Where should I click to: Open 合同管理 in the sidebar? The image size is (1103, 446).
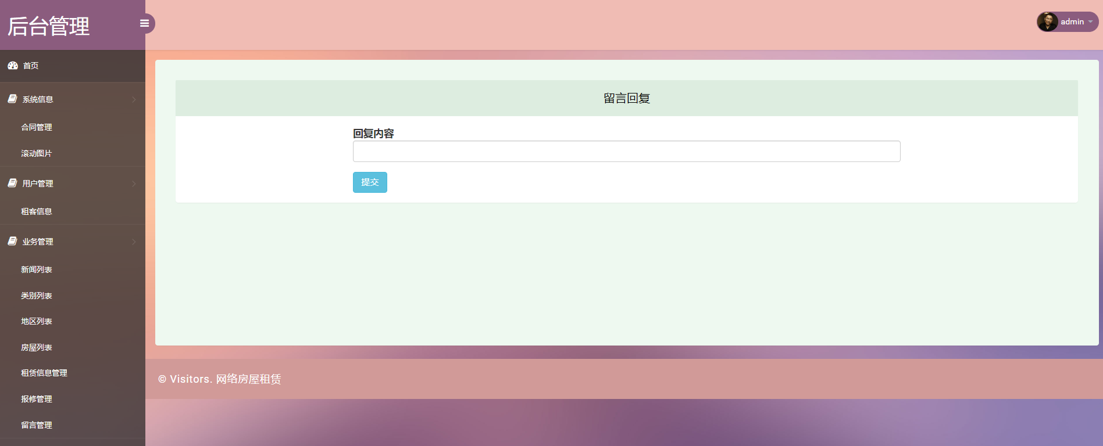pos(37,127)
